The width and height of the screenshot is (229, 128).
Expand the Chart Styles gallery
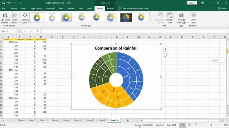[150, 21]
